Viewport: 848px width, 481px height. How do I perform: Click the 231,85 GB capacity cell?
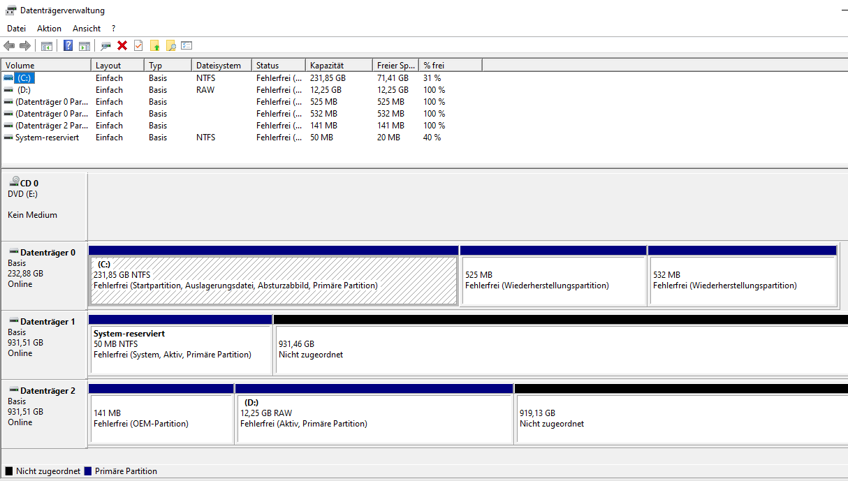click(x=328, y=77)
